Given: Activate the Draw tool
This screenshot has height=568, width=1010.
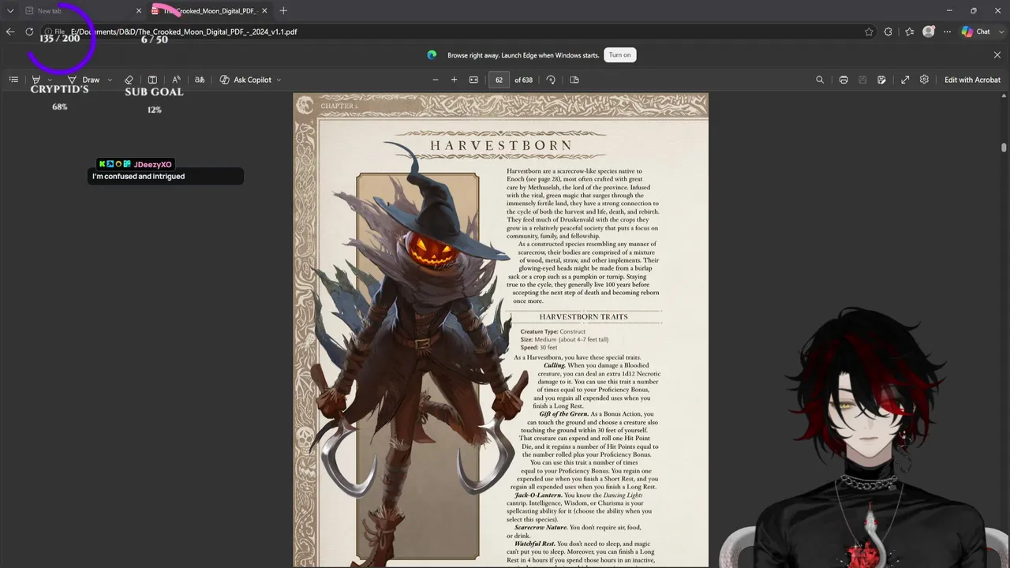Looking at the screenshot, I should tap(84, 80).
